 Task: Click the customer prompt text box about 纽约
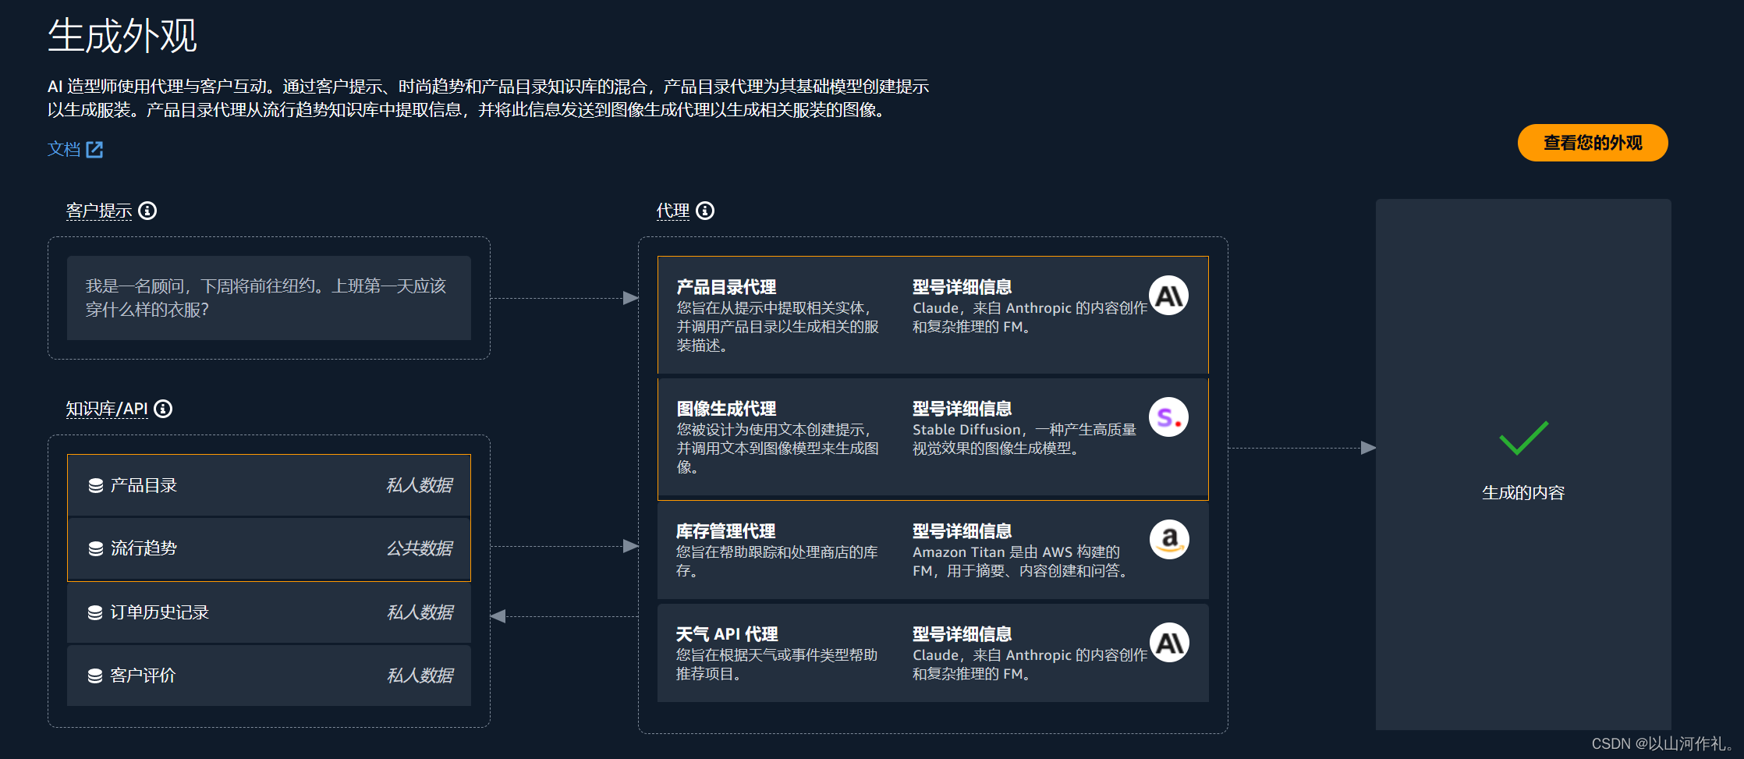click(x=269, y=298)
